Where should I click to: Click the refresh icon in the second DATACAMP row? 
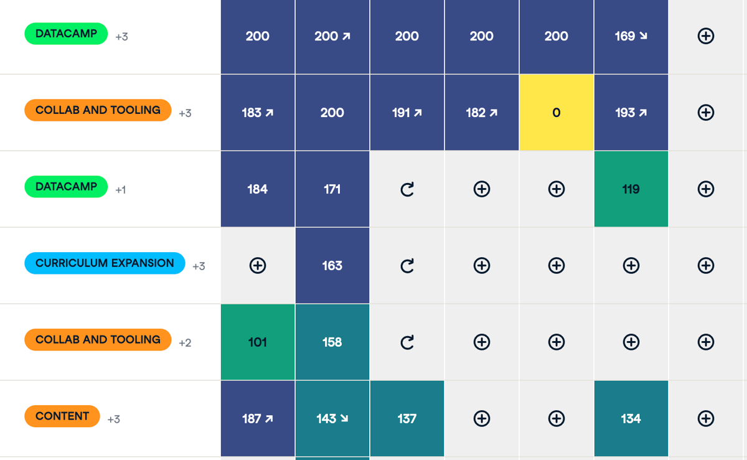(x=406, y=189)
